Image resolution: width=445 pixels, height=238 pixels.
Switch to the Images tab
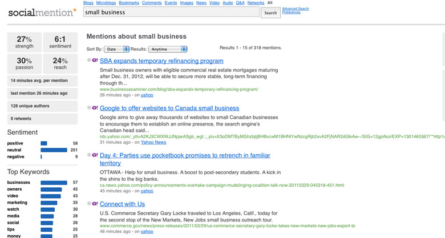click(x=187, y=2)
